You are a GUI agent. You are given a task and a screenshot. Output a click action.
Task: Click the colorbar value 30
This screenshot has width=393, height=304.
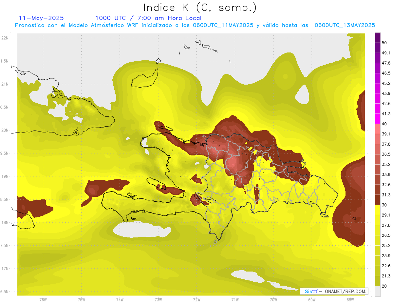384,205
